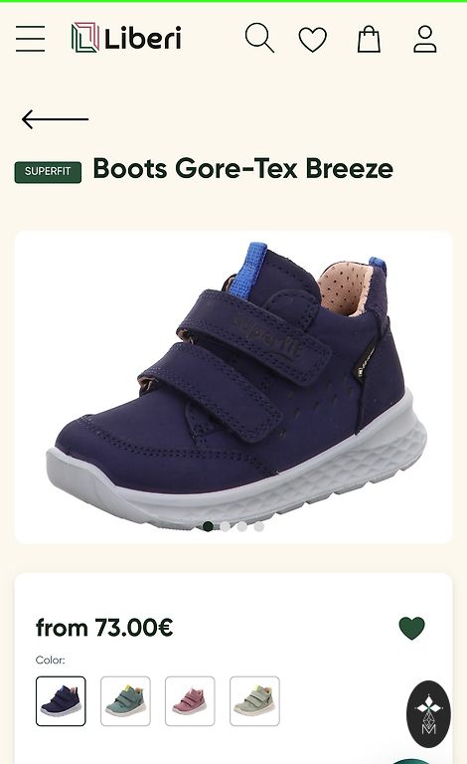
Task: Open the user account icon
Action: coord(425,39)
